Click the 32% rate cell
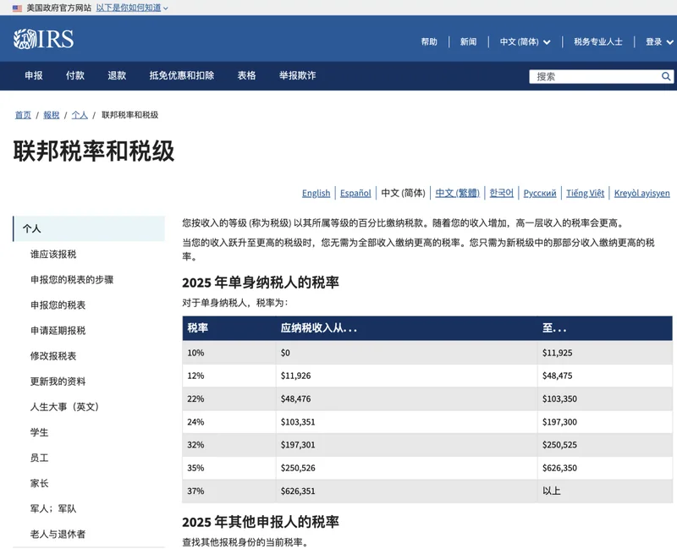The width and height of the screenshot is (677, 549). click(x=228, y=445)
